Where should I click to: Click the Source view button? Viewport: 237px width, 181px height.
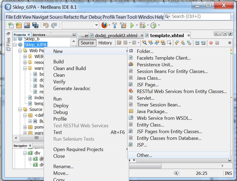(x=87, y=43)
